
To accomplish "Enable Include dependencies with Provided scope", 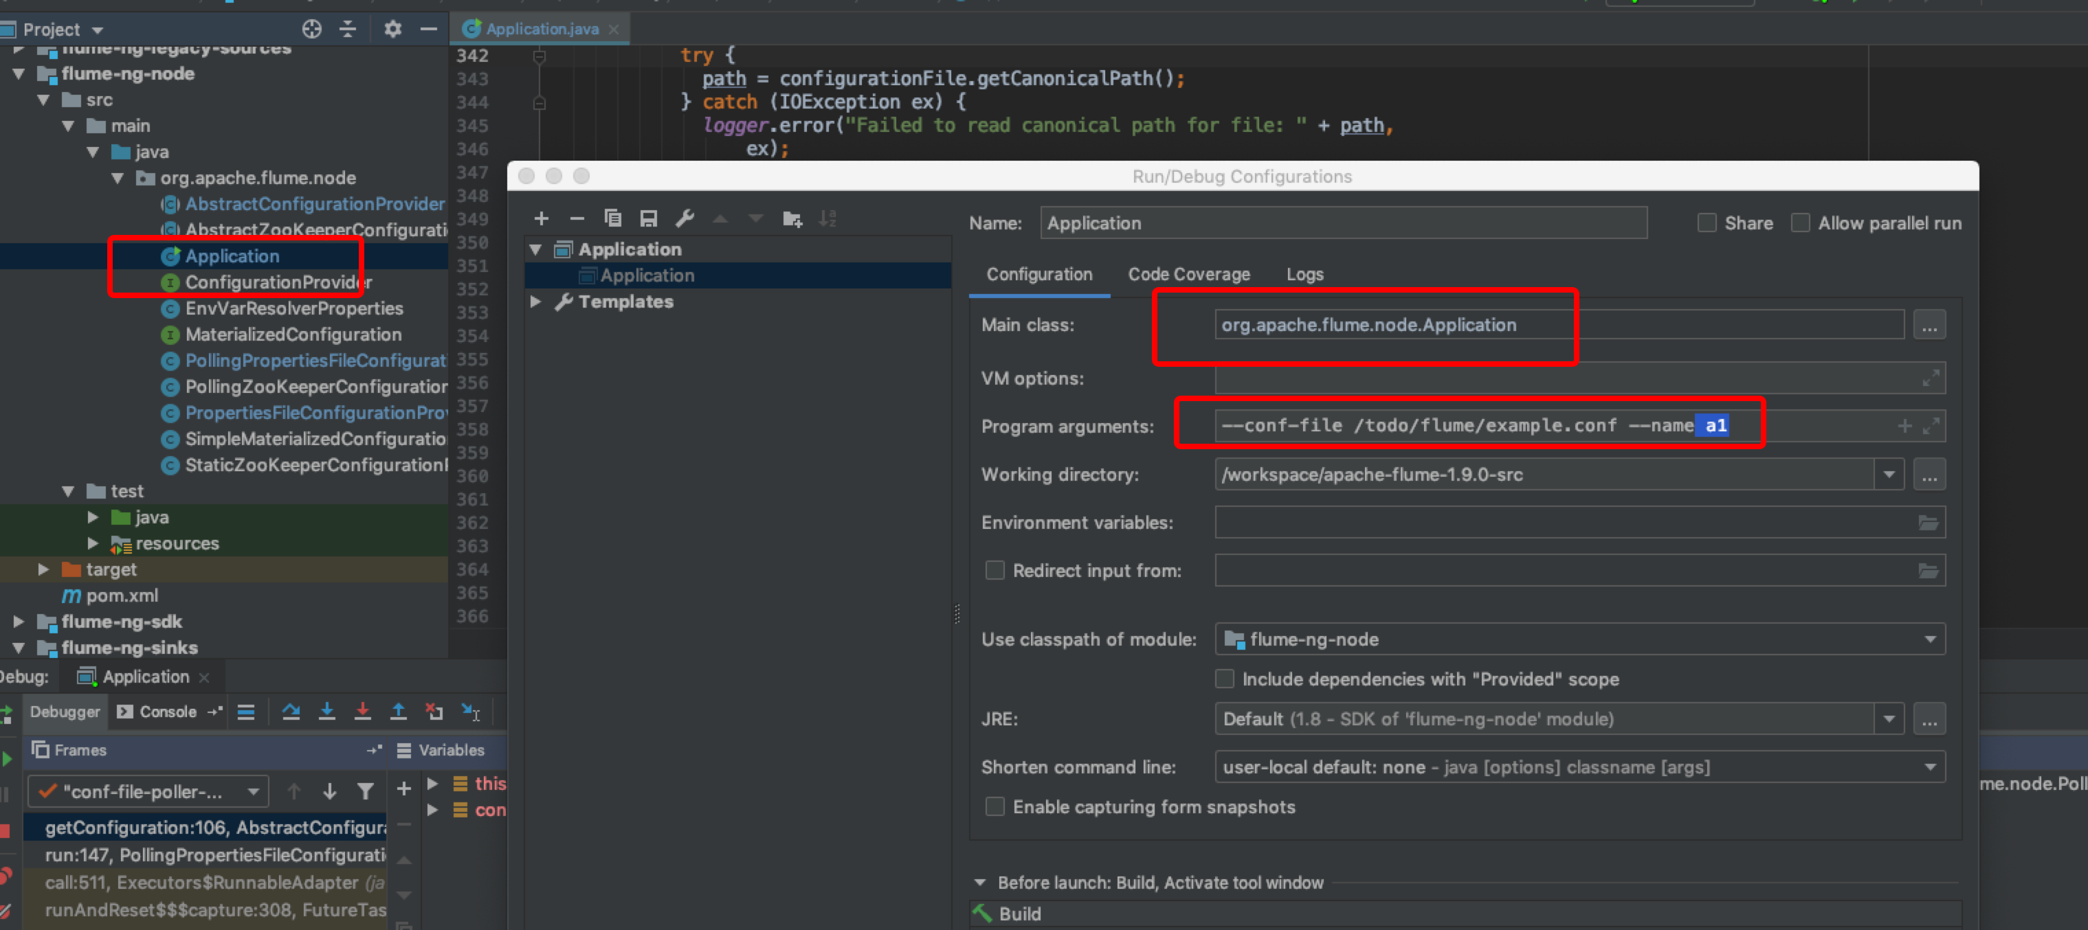I will 1225,679.
